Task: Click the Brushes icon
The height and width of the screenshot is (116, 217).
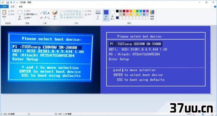Action: coord(55,12)
